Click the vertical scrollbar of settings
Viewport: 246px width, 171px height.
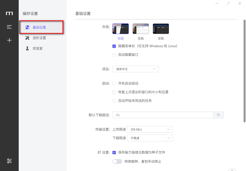pyautogui.click(x=244, y=72)
